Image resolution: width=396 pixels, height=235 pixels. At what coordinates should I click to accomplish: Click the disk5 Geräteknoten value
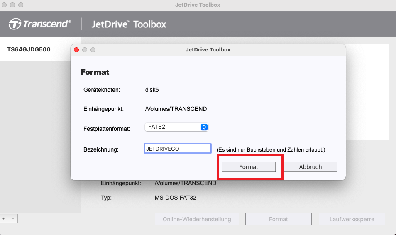(x=152, y=90)
